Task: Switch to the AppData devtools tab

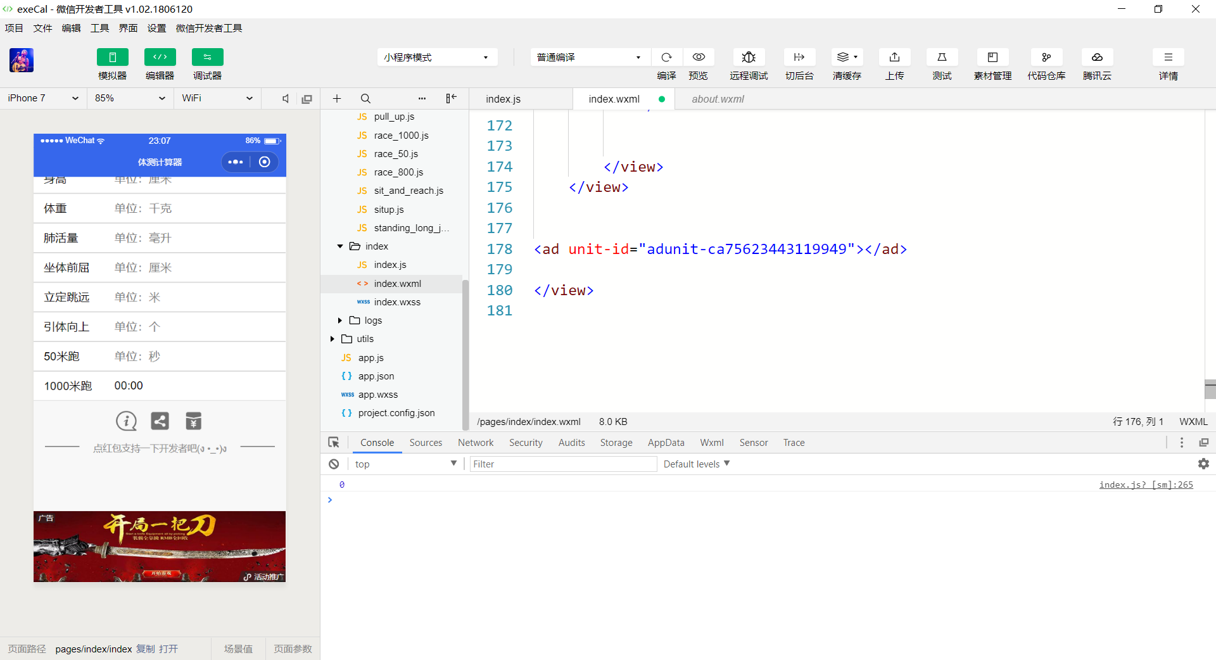Action: point(666,443)
